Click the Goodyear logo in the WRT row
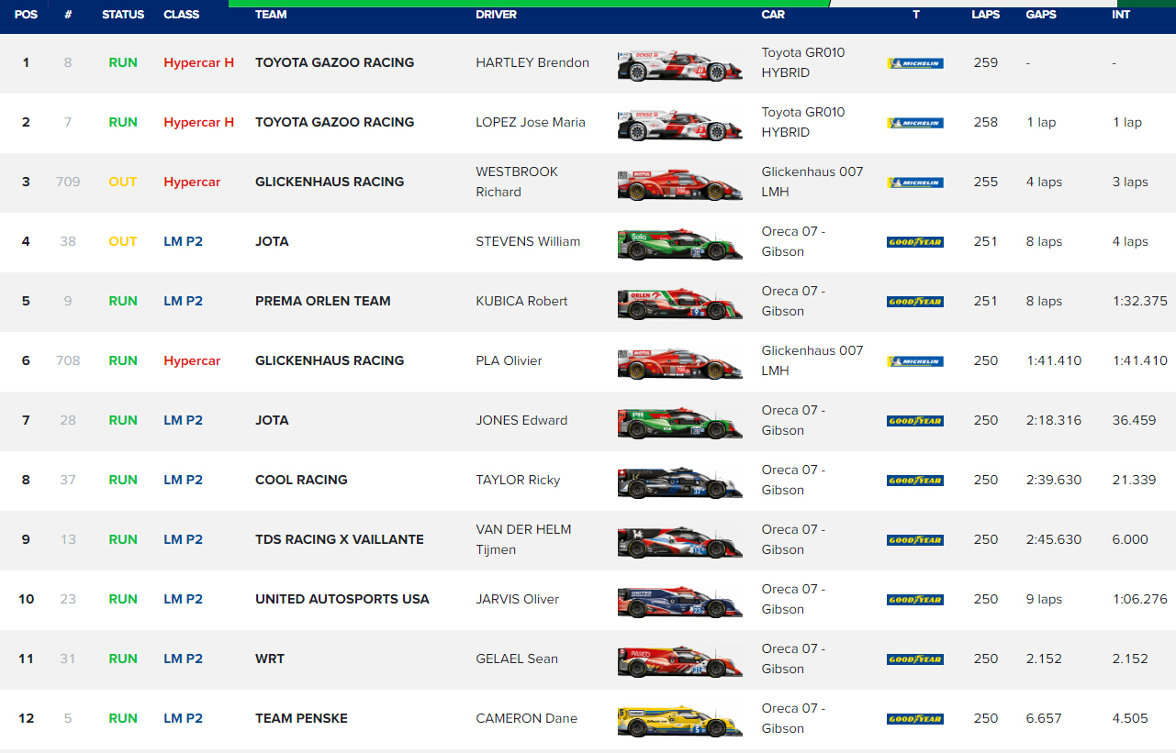 [914, 659]
